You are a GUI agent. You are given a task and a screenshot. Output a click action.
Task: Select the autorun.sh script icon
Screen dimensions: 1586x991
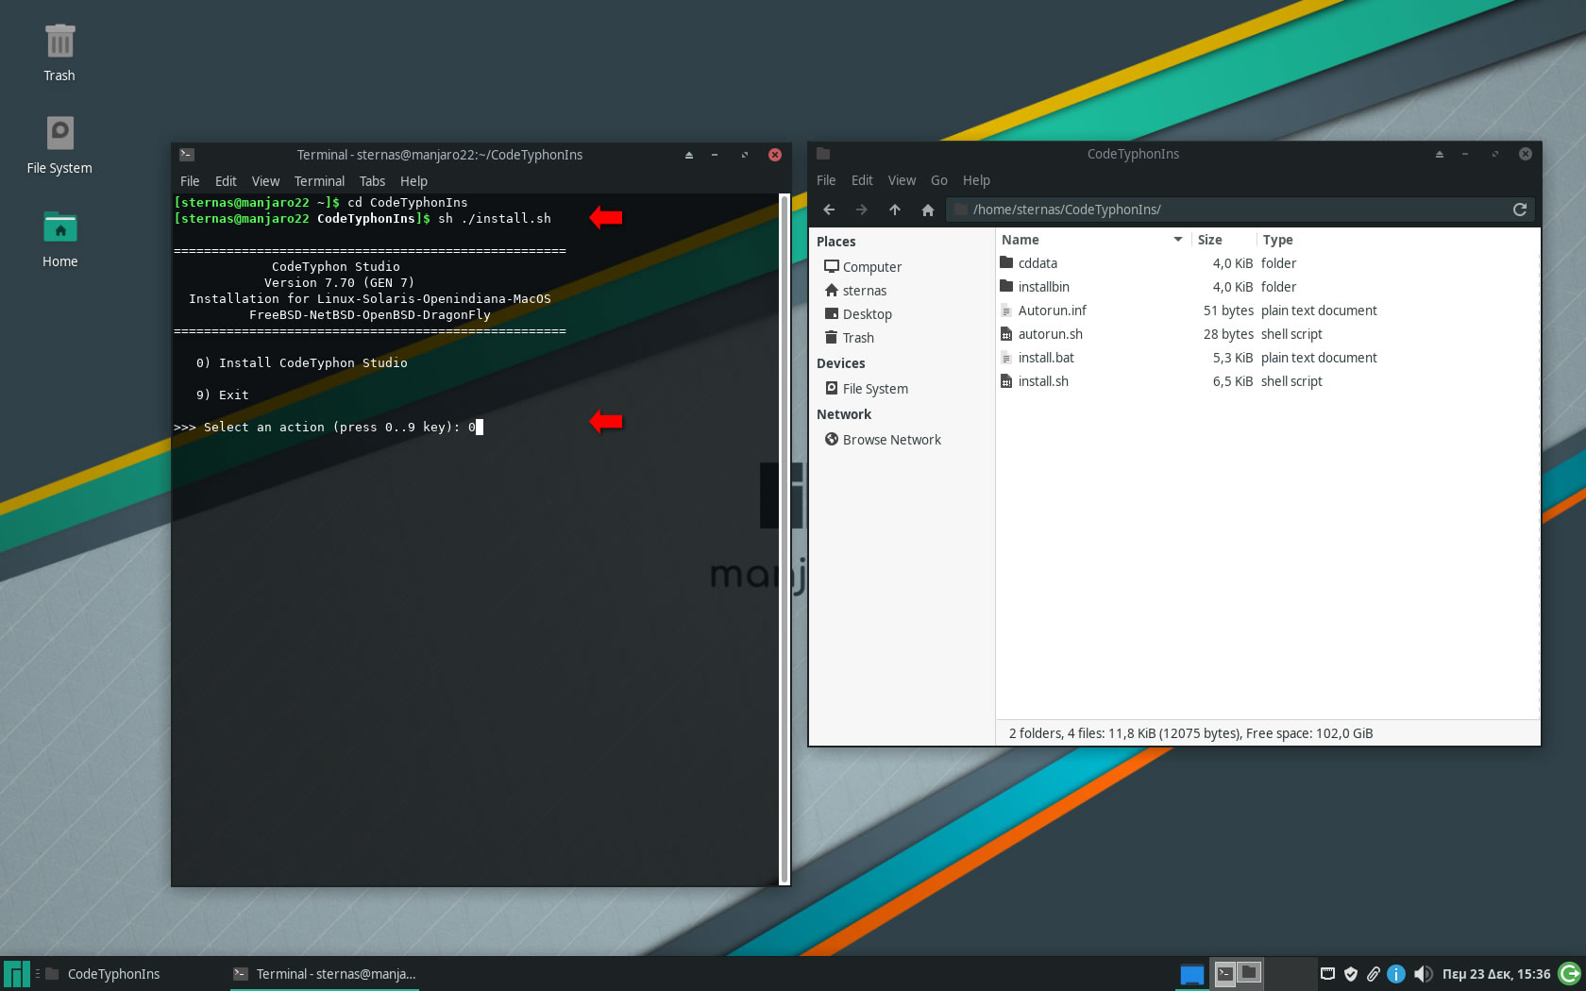point(1006,334)
